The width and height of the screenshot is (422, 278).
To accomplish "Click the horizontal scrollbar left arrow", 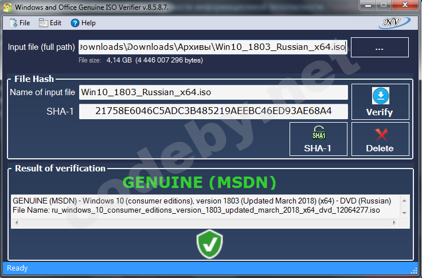I will [x=17, y=222].
